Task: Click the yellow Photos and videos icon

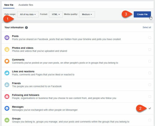Action: click(x=7, y=49)
